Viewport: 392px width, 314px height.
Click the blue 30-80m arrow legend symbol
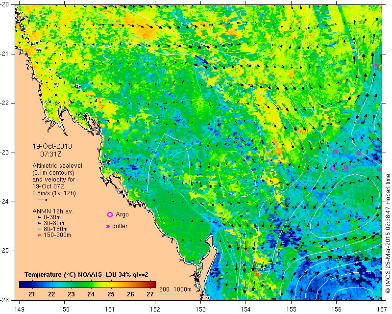click(39, 223)
